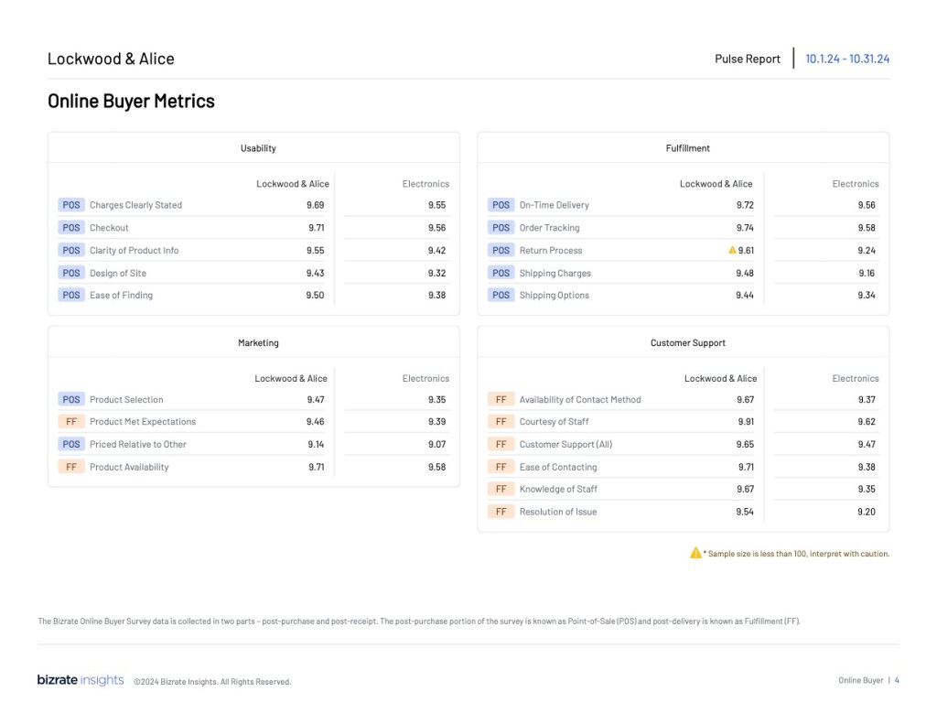This screenshot has height=724, width=937.
Task: Click Electronics column header in Usability panel
Action: pos(425,184)
